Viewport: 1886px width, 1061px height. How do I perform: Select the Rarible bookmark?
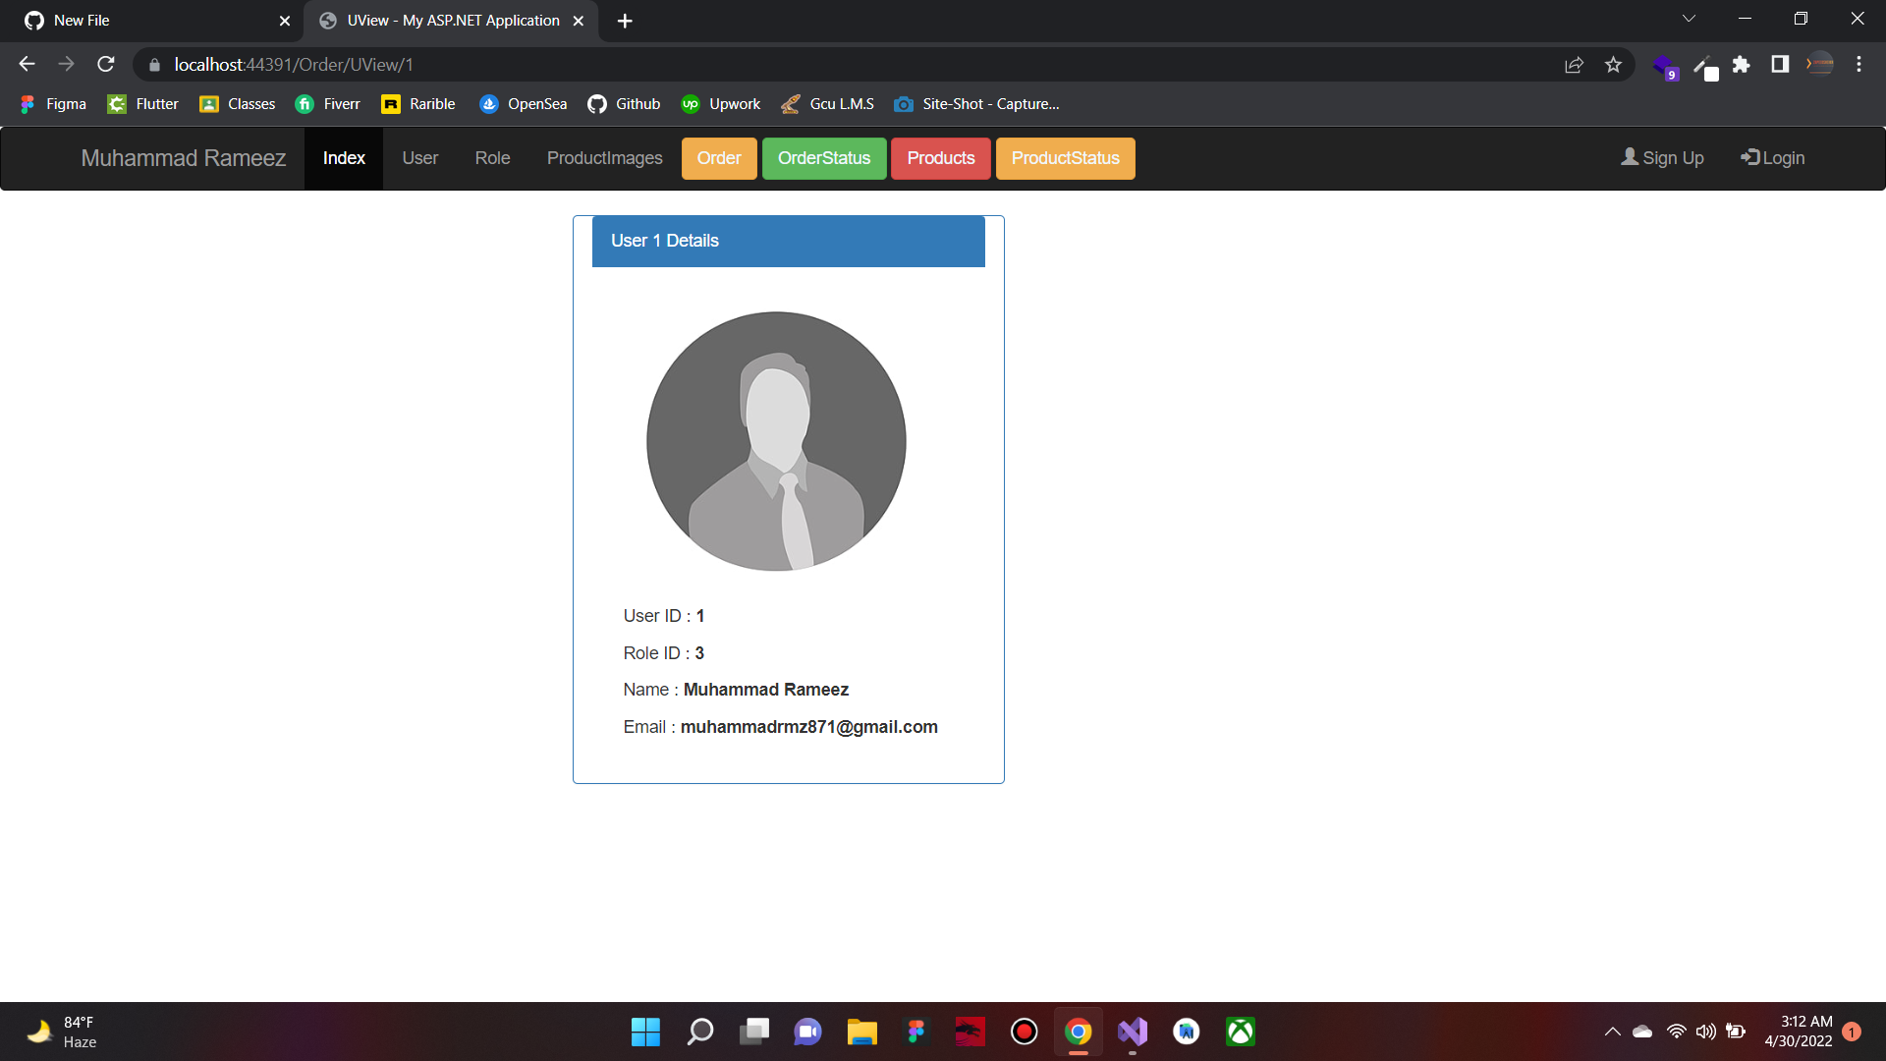[417, 103]
